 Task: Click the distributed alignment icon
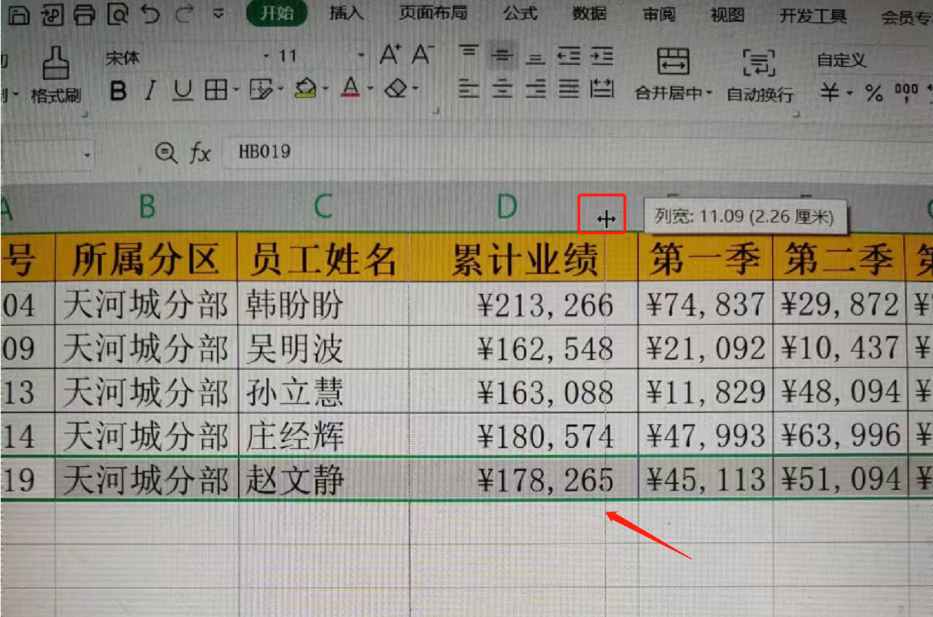pyautogui.click(x=601, y=89)
